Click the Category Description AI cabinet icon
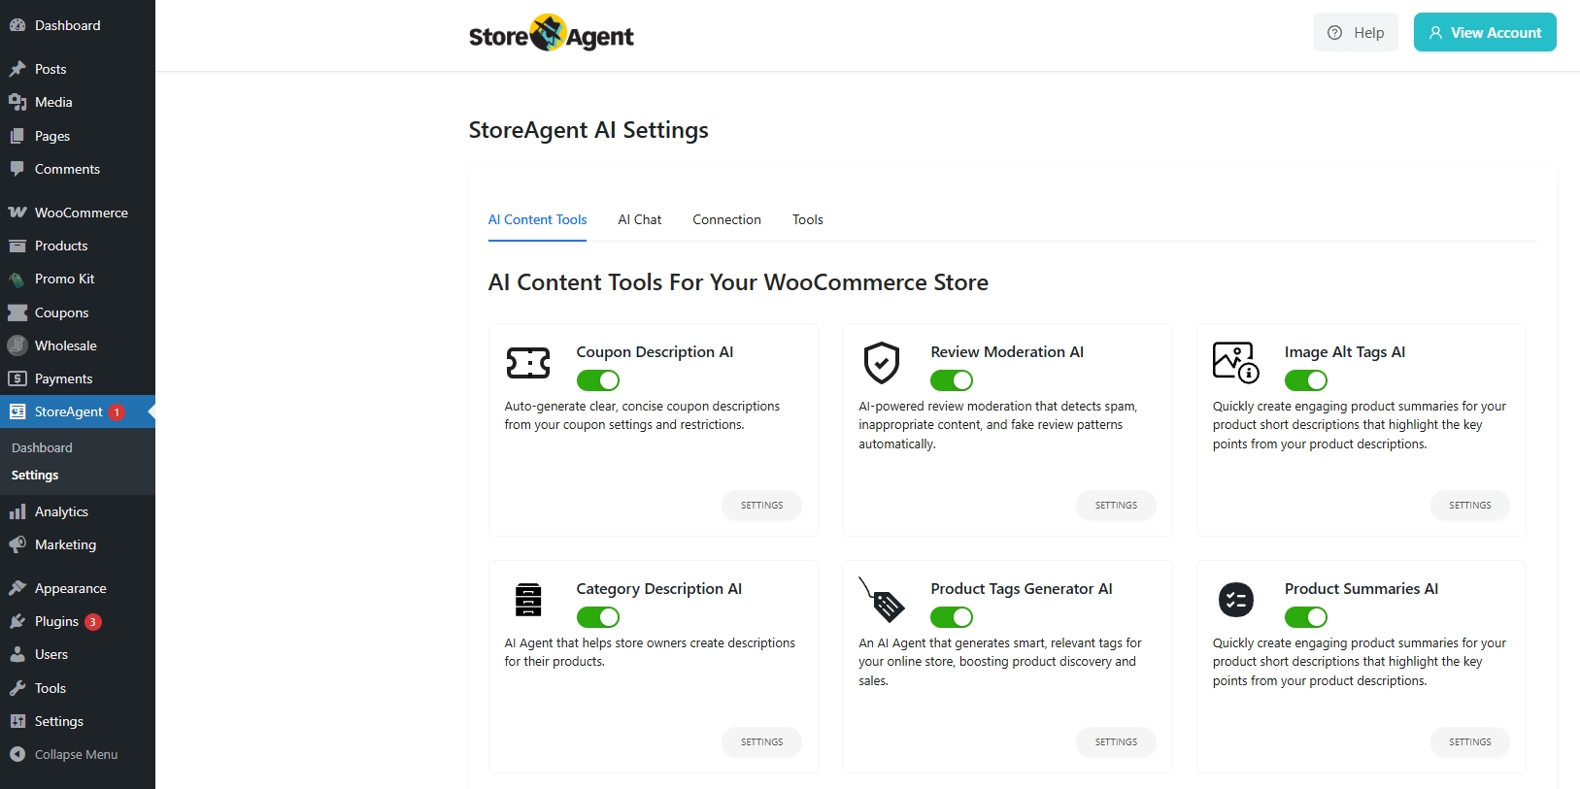This screenshot has width=1580, height=789. (x=527, y=600)
